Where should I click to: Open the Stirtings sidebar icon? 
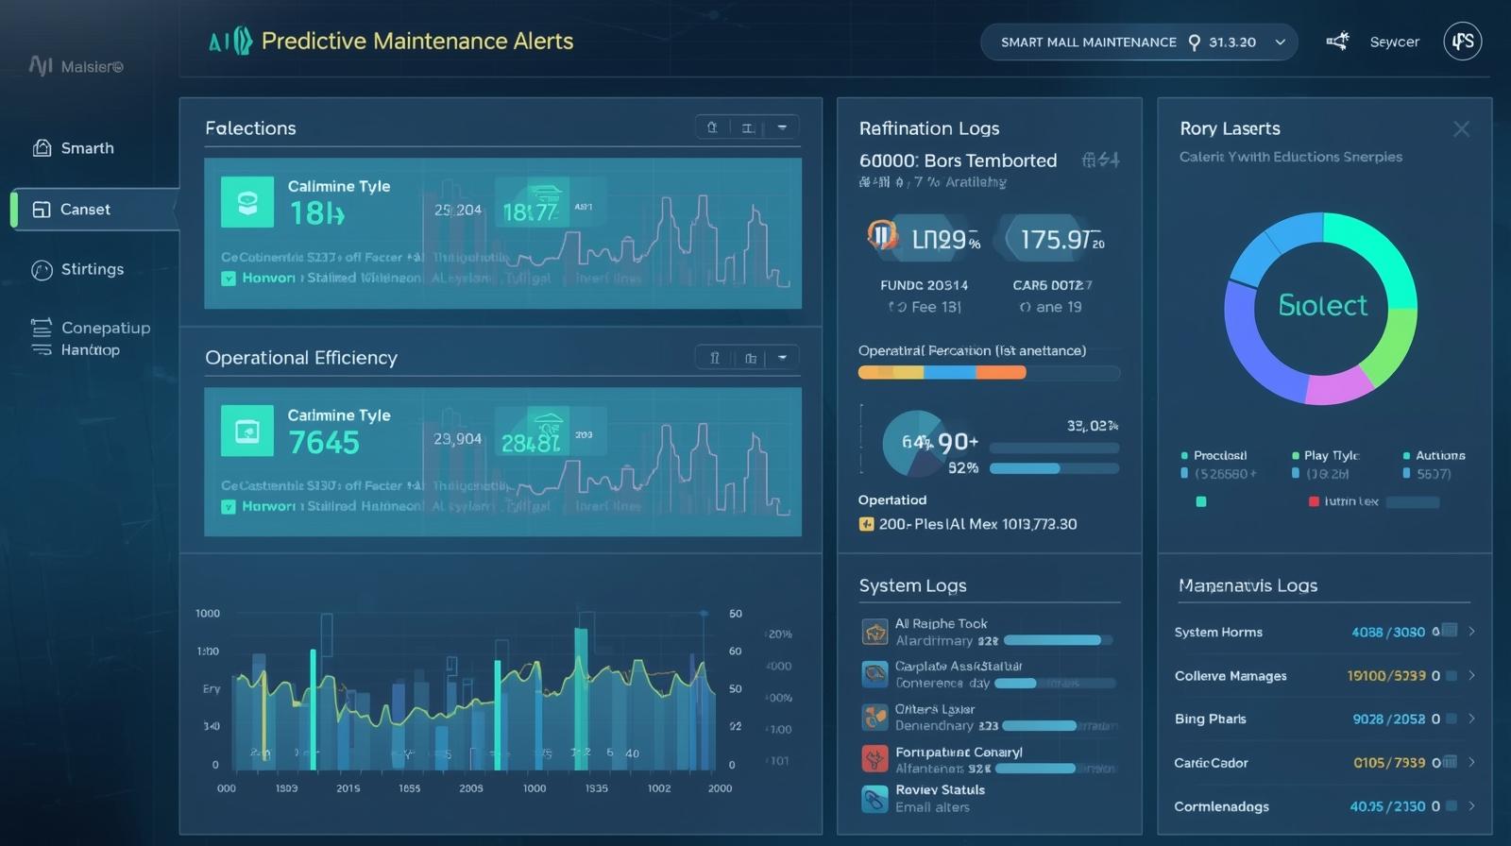pyautogui.click(x=42, y=270)
